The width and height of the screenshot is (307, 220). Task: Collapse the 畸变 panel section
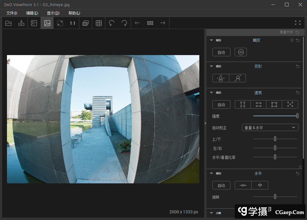coord(211,40)
